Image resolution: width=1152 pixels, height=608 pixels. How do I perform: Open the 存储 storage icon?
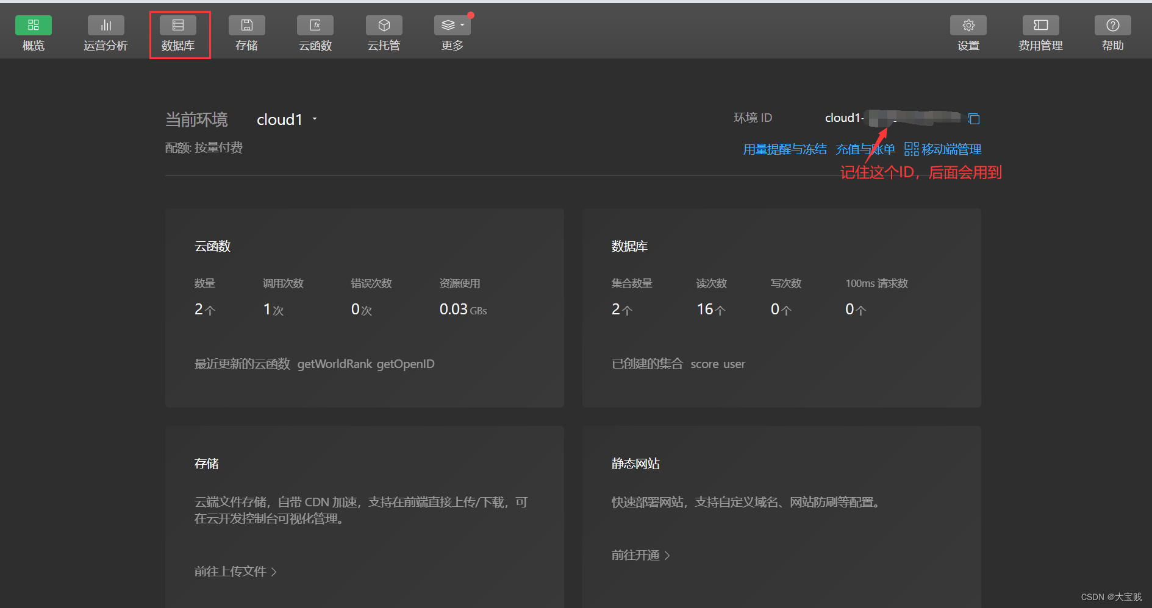point(246,26)
